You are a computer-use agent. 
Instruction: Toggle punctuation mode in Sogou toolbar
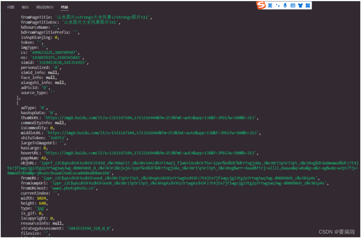(278, 5)
